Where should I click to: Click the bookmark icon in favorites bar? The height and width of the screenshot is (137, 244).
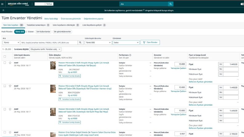(x=3, y=10)
